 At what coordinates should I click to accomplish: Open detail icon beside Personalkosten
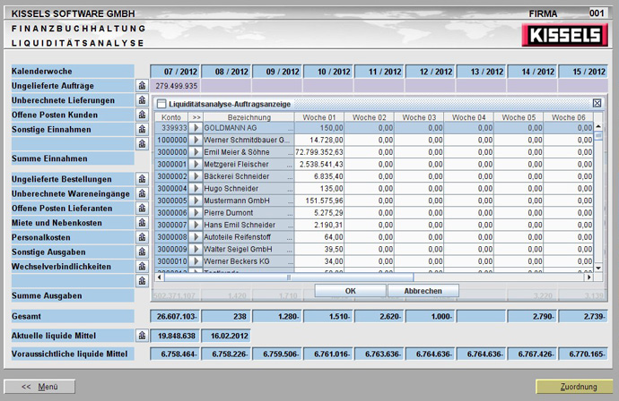click(142, 237)
